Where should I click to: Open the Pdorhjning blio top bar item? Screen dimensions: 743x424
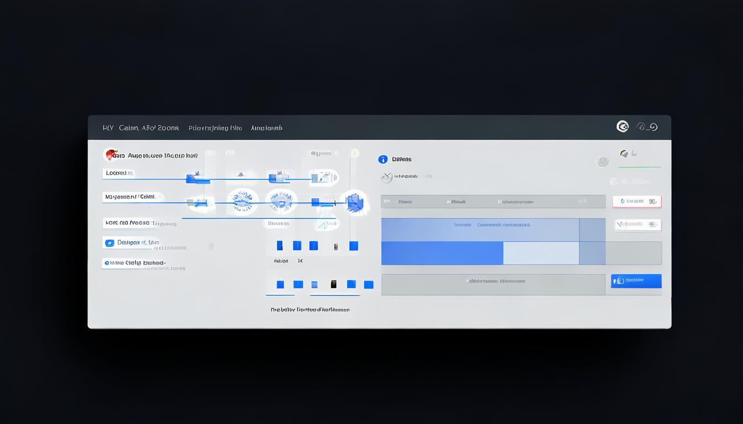pos(215,128)
